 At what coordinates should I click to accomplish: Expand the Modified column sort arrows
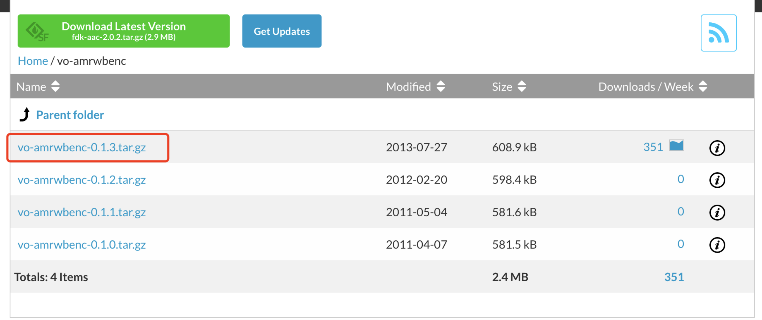point(440,86)
